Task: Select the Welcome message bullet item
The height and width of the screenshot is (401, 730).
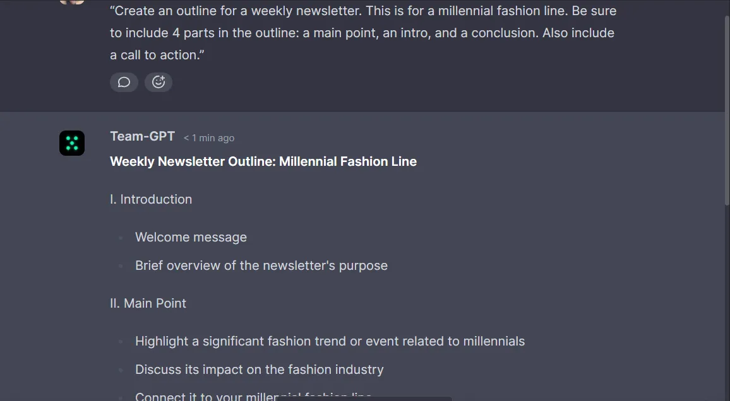Action: point(191,237)
